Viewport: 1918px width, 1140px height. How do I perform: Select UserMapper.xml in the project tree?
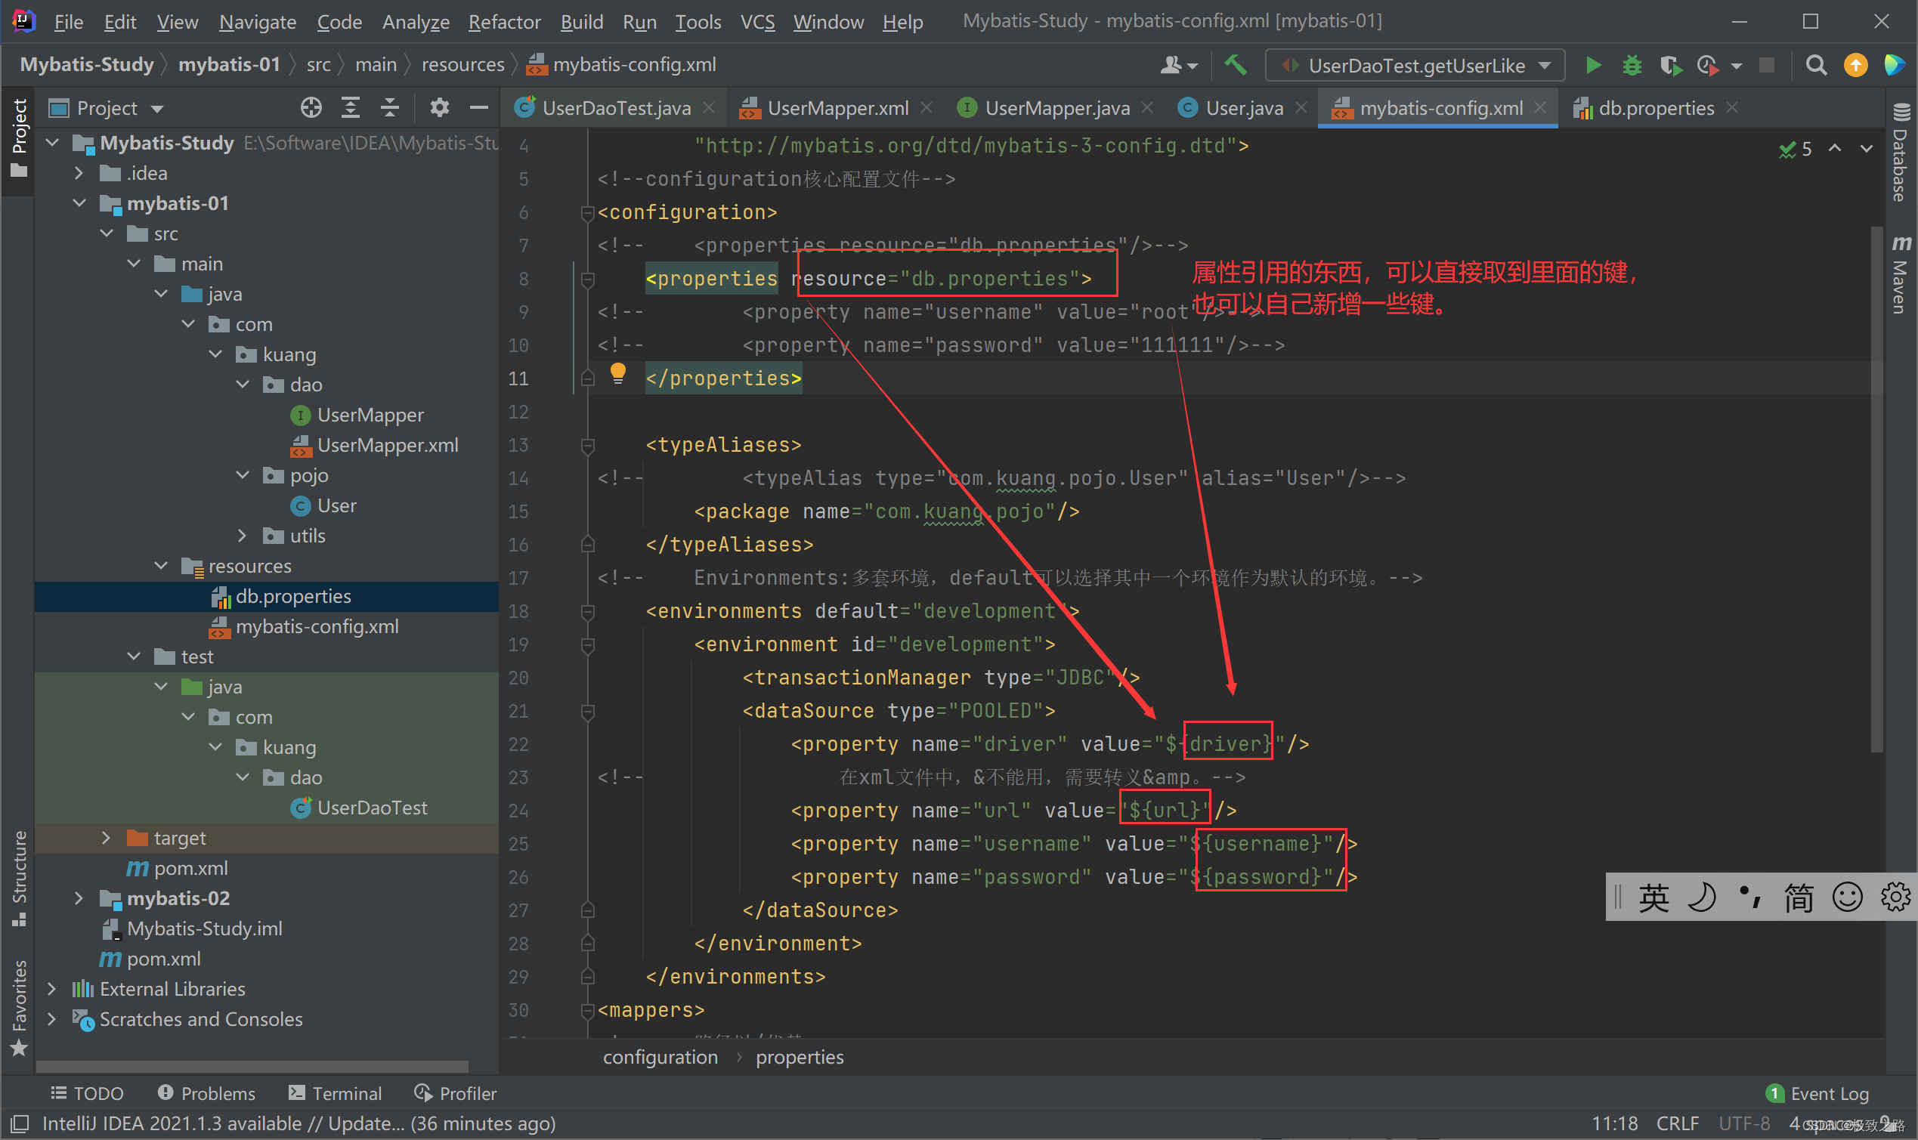point(386,446)
